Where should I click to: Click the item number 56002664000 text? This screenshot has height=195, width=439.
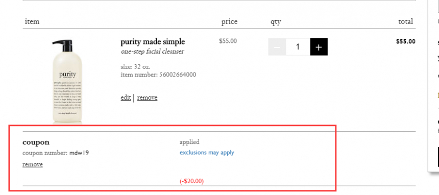click(x=158, y=75)
